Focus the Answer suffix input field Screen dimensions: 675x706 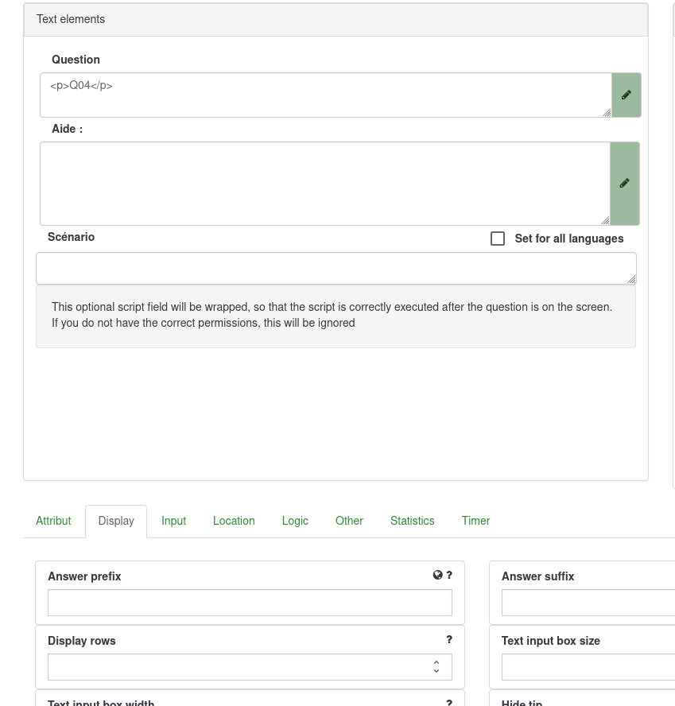pos(588,603)
